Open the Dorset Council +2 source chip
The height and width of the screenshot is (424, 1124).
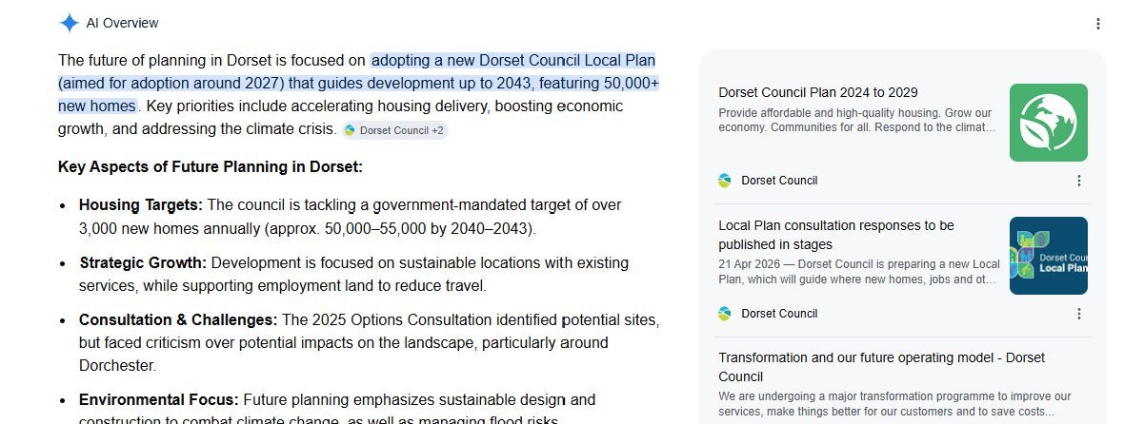pyautogui.click(x=395, y=130)
